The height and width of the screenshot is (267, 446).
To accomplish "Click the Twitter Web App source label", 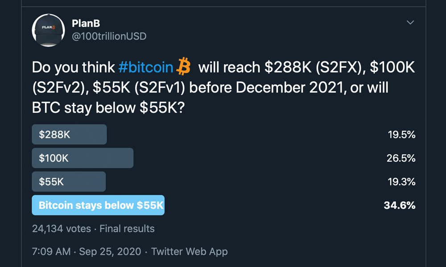I will point(189,251).
